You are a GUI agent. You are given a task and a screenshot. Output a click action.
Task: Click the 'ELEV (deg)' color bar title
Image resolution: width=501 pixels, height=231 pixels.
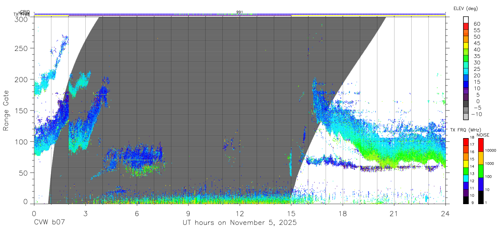click(x=466, y=9)
